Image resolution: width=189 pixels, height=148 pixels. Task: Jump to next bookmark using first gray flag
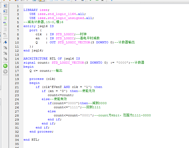click(5, 48)
